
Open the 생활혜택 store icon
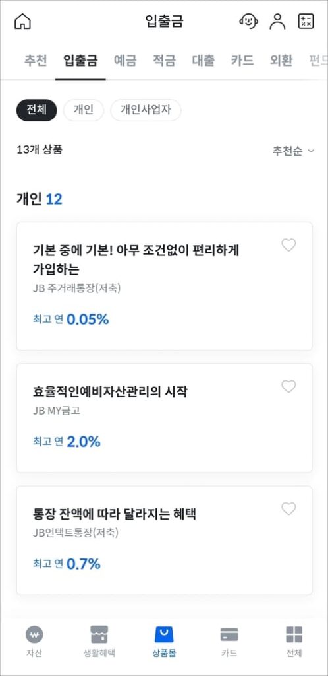tap(99, 634)
